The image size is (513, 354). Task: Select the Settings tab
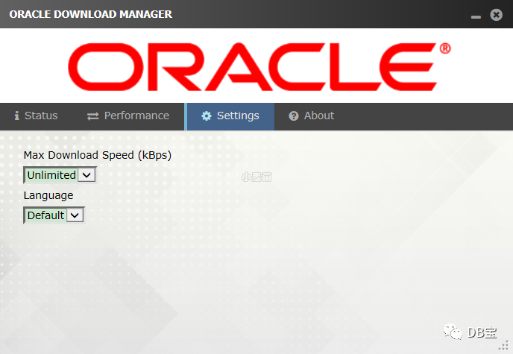tap(230, 116)
